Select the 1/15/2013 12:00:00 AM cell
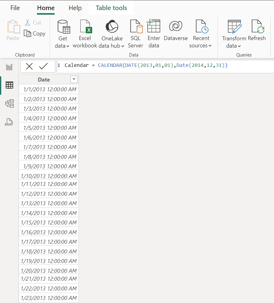Viewport: 274px width, 303px height. tap(49, 222)
